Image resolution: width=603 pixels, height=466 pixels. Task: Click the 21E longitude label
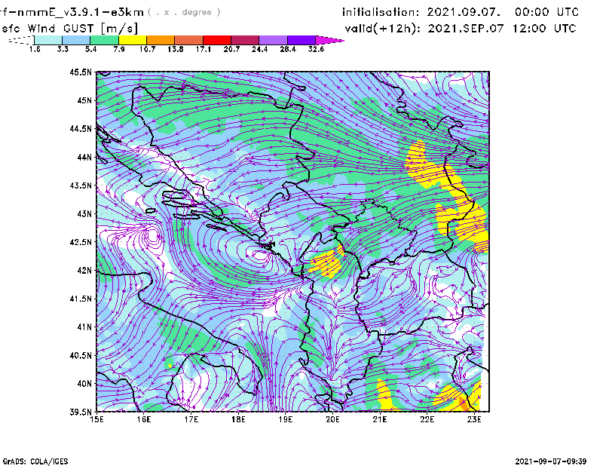coord(380,419)
